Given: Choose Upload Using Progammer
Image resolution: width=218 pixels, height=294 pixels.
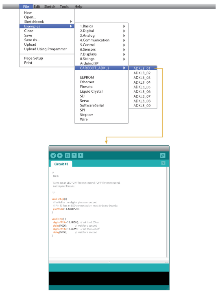Looking at the screenshot, I should click(47, 49).
